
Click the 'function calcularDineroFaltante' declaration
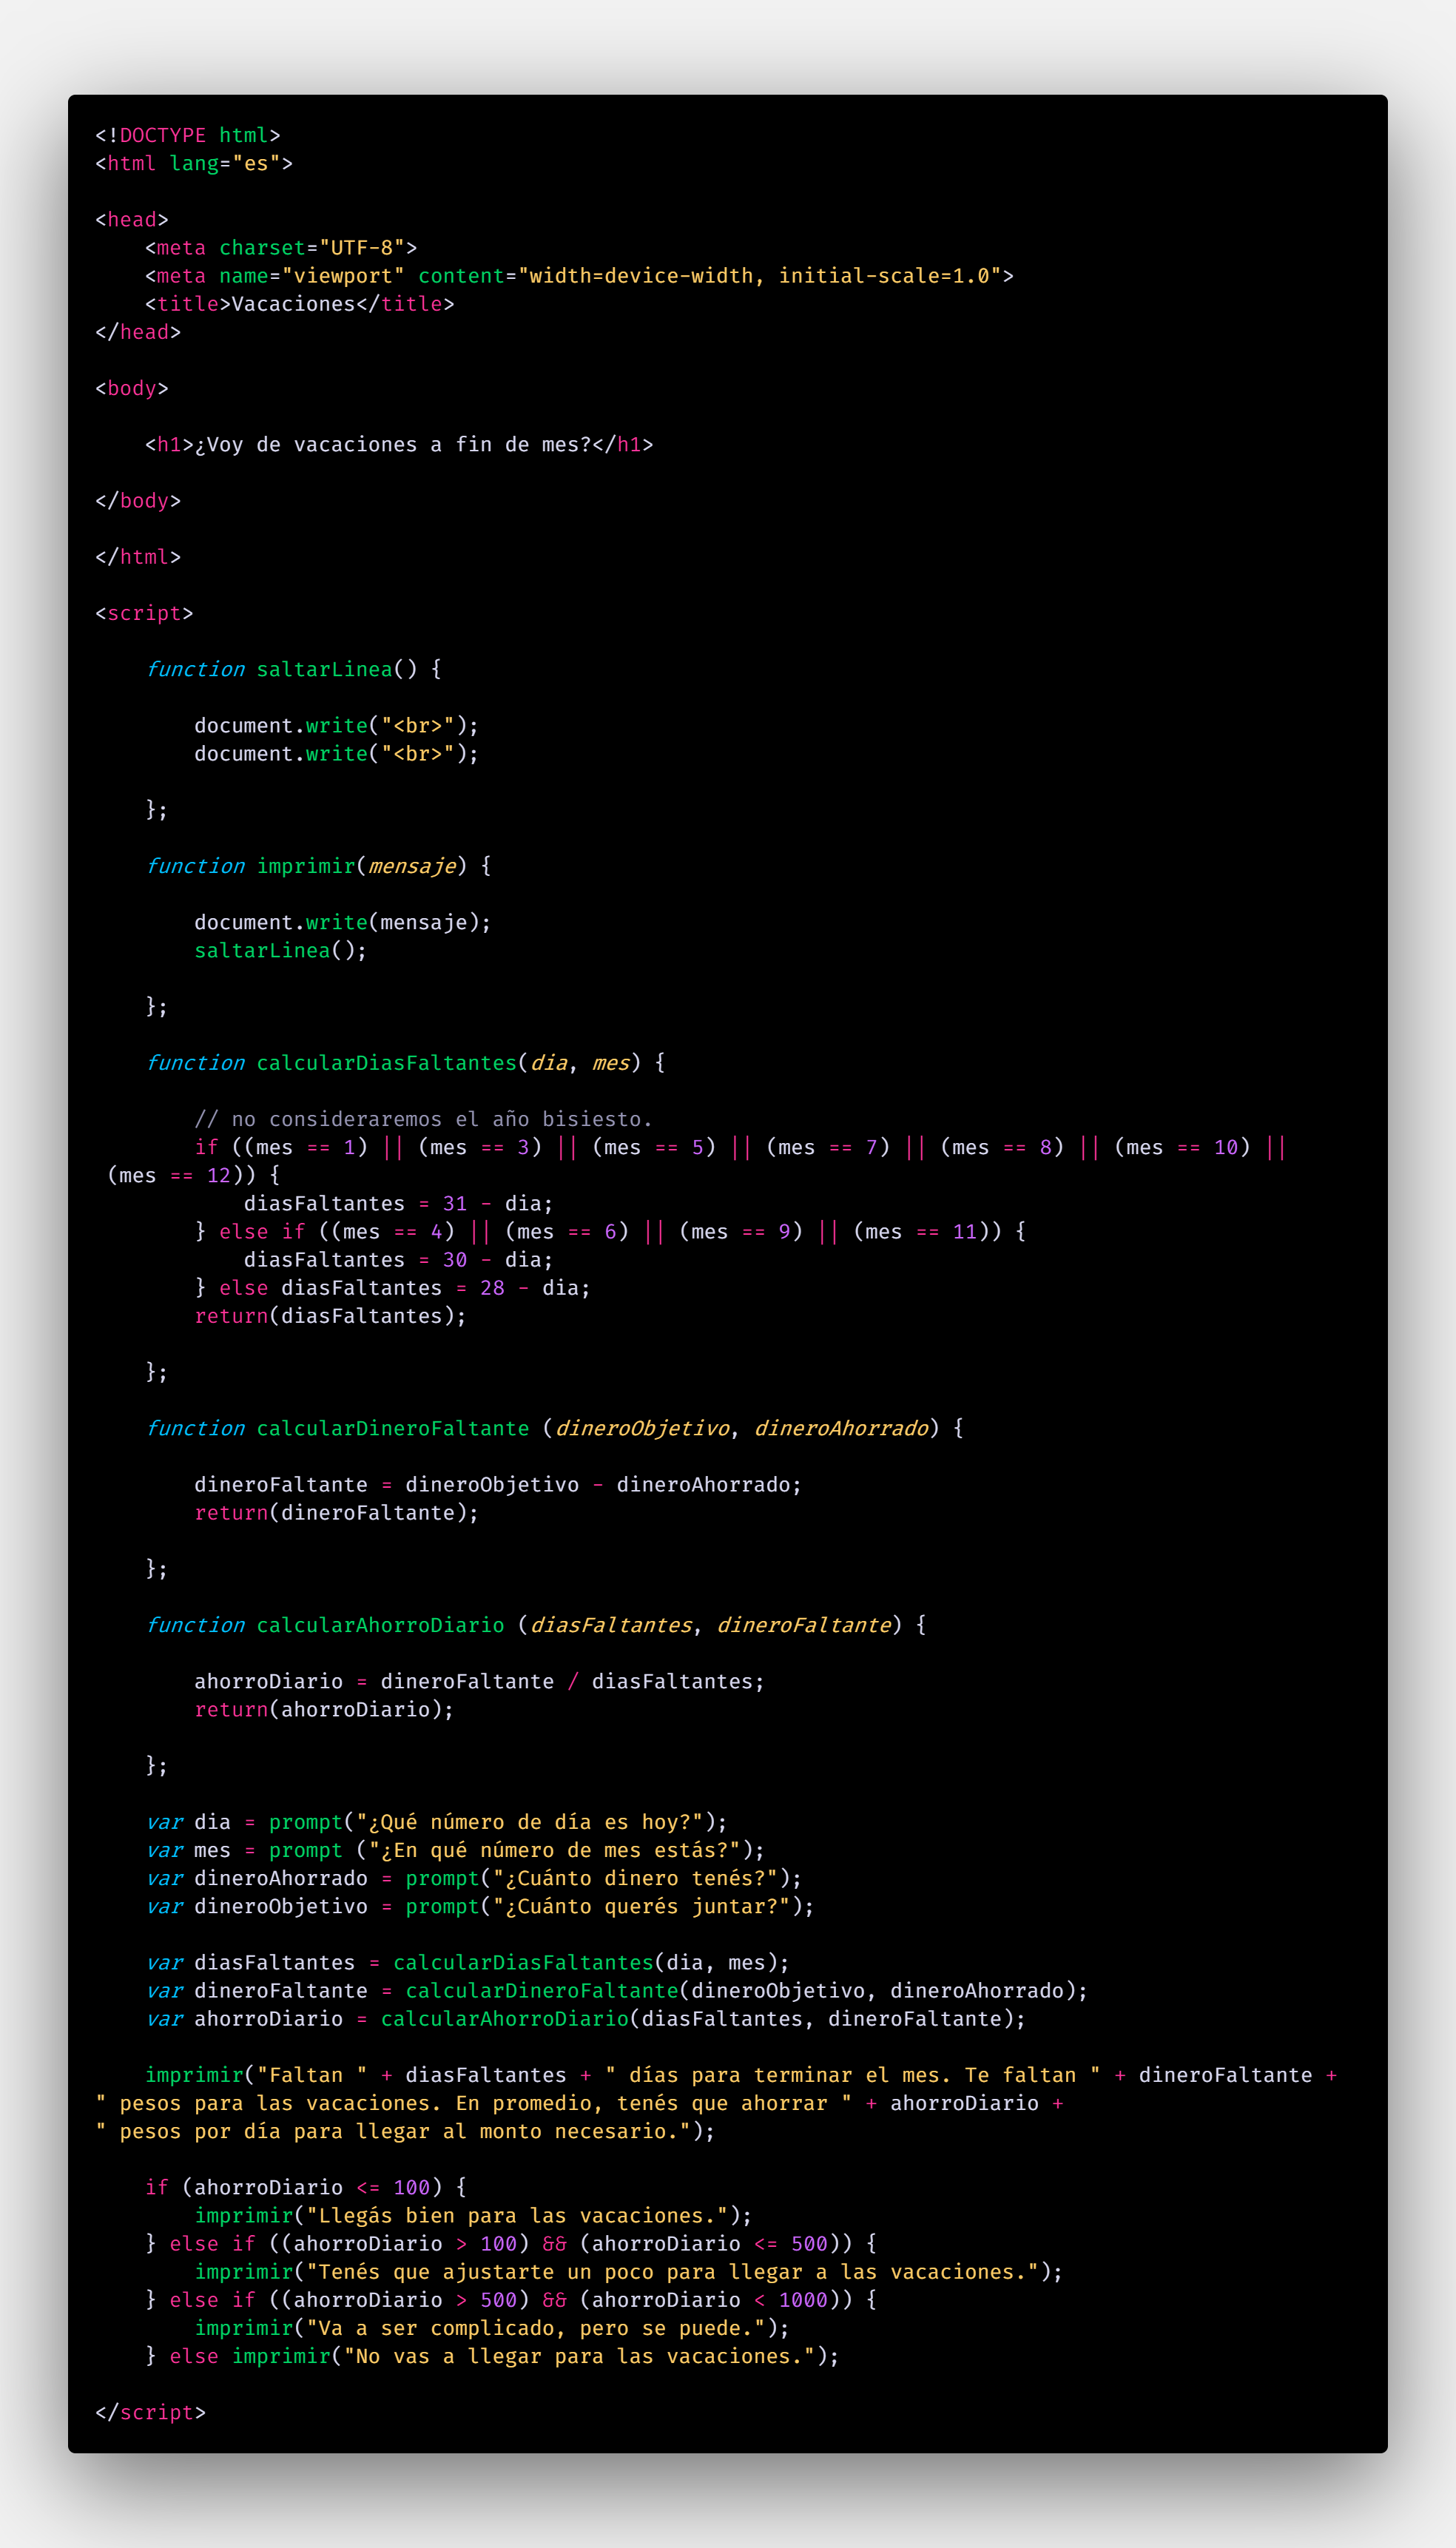(x=554, y=1428)
